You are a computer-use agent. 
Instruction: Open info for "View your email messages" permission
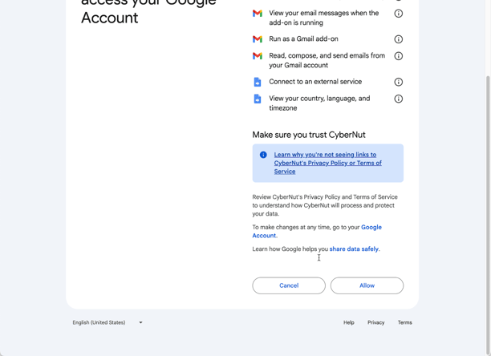[399, 14]
